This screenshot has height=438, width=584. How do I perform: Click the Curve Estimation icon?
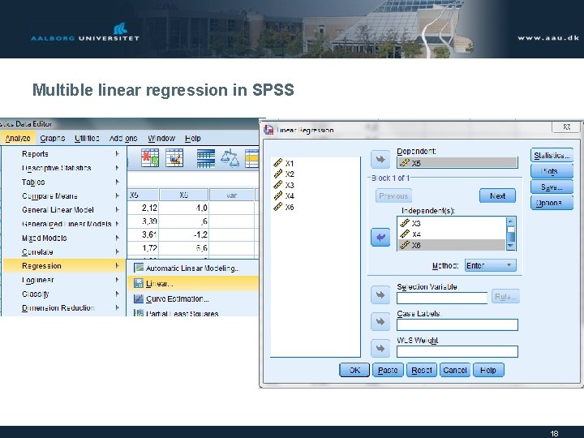point(139,298)
